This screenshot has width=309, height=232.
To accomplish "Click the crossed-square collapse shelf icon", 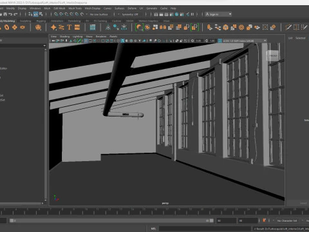I will [x=265, y=27].
